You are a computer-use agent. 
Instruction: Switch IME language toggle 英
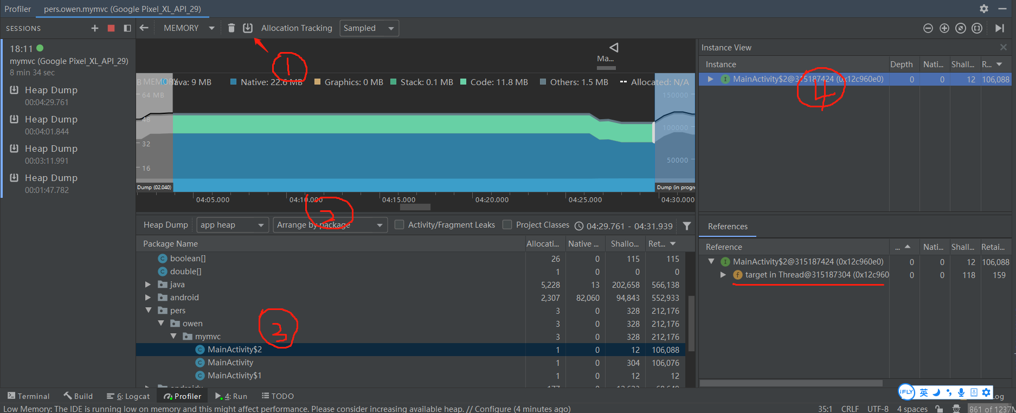tap(924, 392)
